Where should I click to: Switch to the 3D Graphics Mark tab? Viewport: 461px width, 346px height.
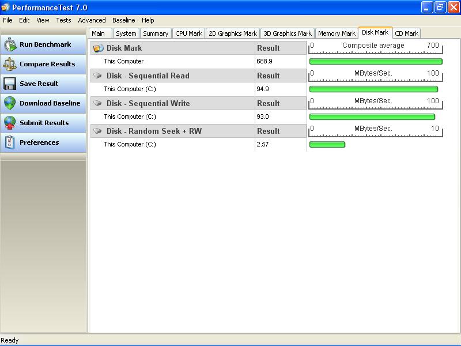(x=287, y=33)
